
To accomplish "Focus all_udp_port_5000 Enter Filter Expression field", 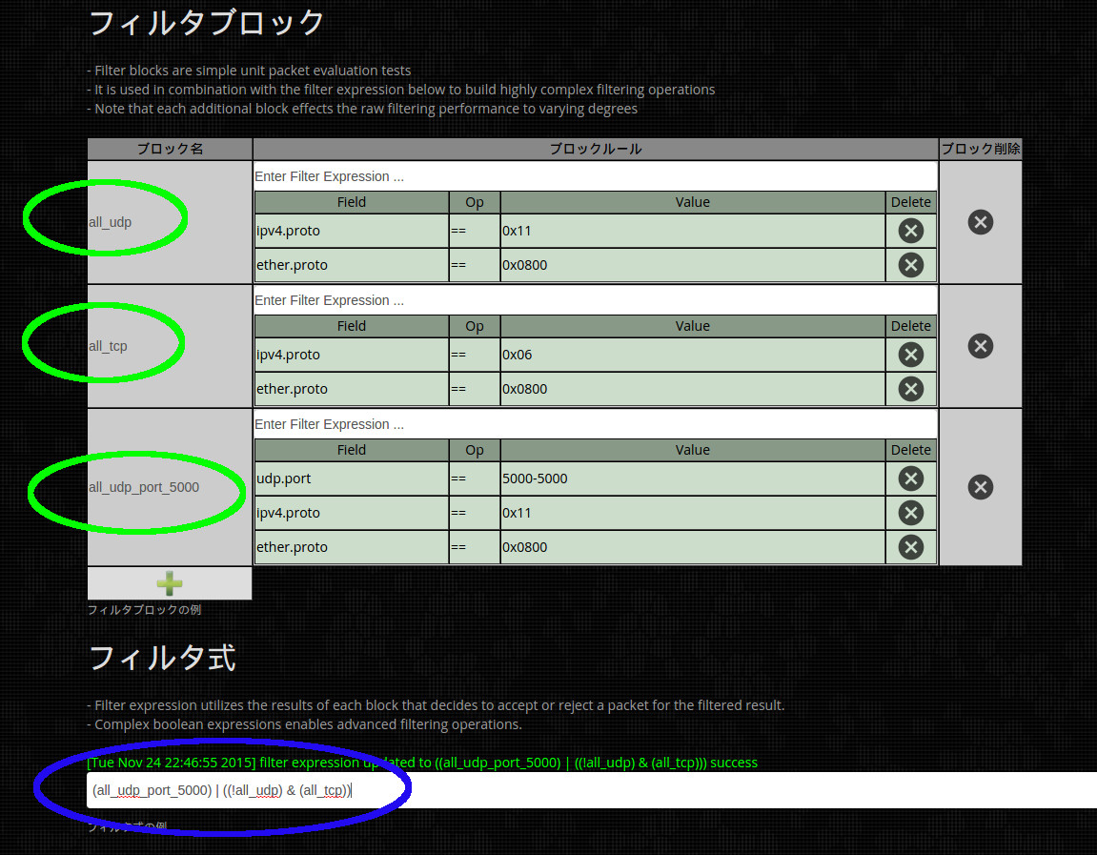I will 595,424.
